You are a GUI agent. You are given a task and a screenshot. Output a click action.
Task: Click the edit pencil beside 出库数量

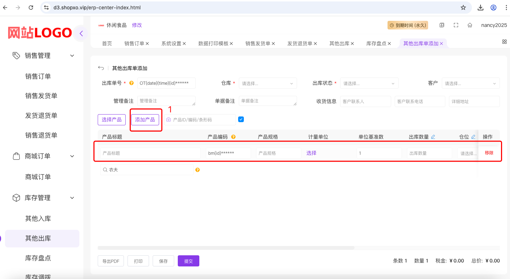(x=433, y=137)
